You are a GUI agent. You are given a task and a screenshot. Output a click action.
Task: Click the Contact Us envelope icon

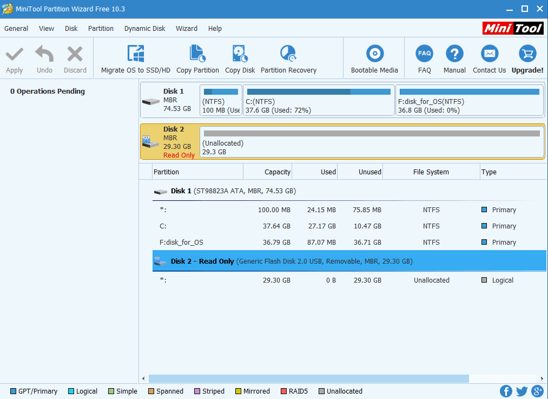(x=489, y=54)
